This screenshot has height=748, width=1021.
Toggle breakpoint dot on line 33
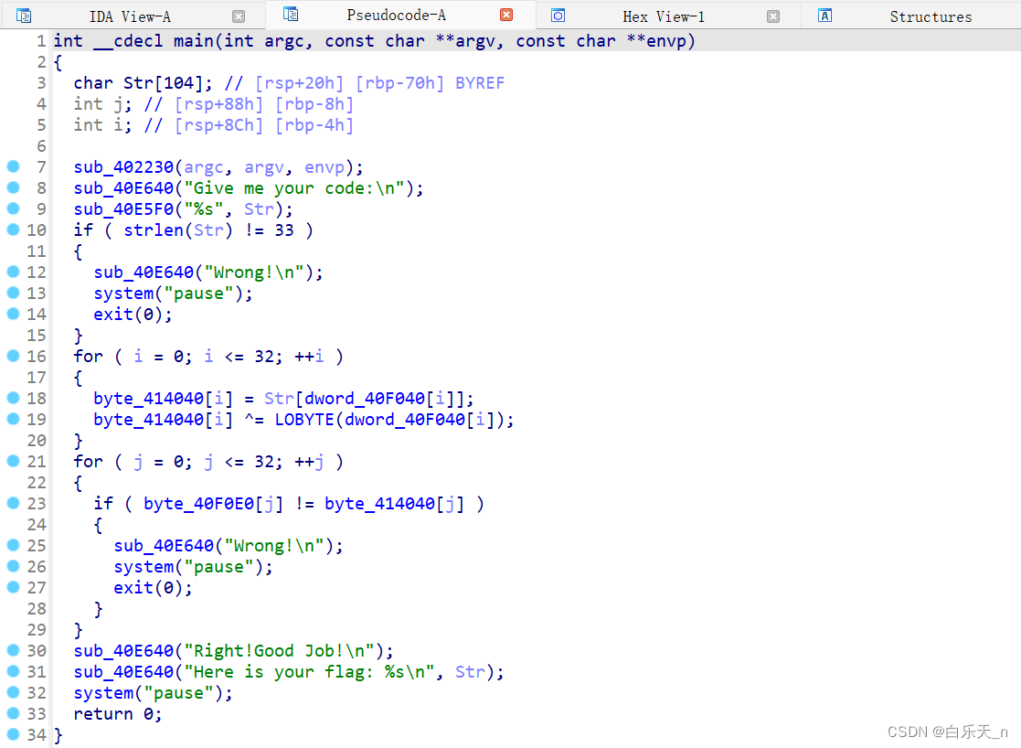click(x=13, y=713)
